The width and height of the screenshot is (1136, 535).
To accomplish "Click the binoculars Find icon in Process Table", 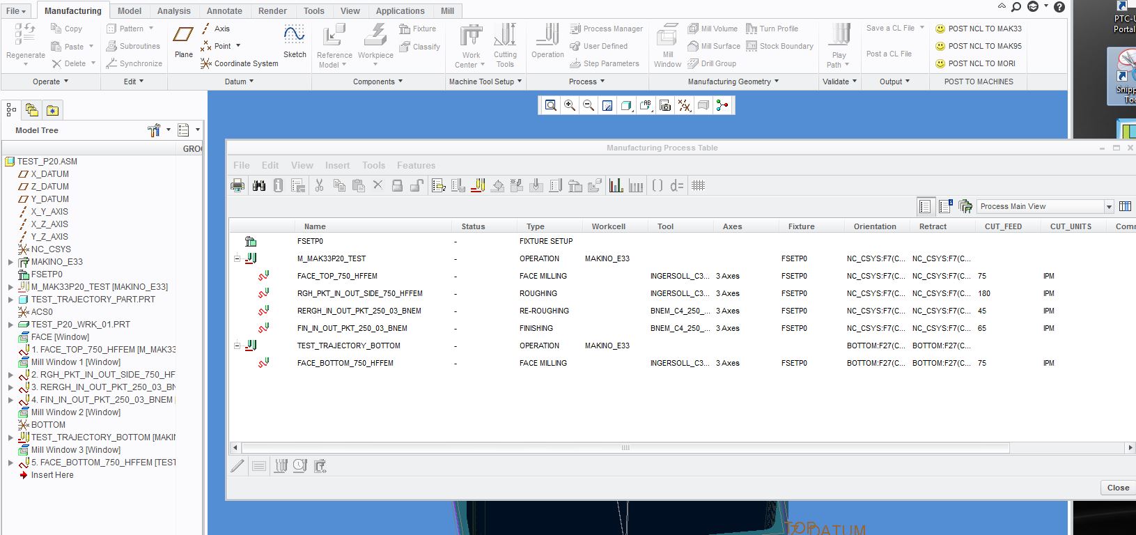I will tap(259, 185).
